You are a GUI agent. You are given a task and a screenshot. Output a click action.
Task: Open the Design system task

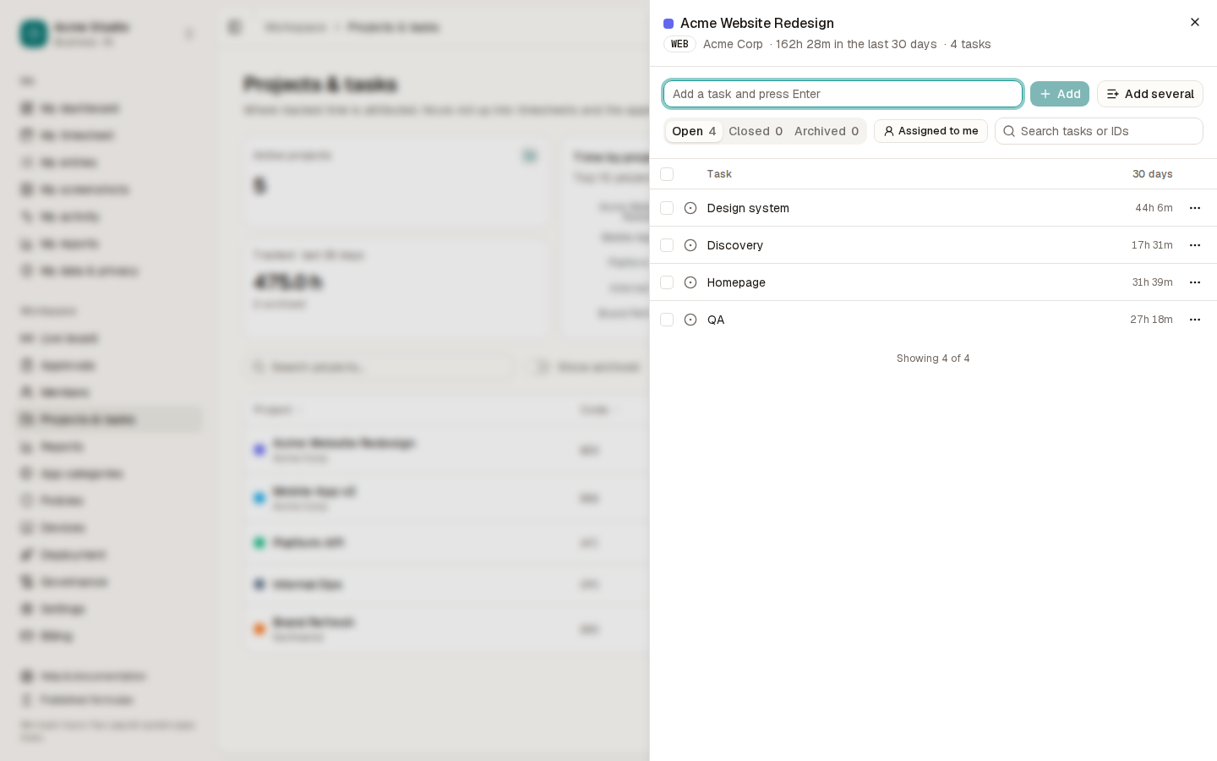click(x=748, y=208)
